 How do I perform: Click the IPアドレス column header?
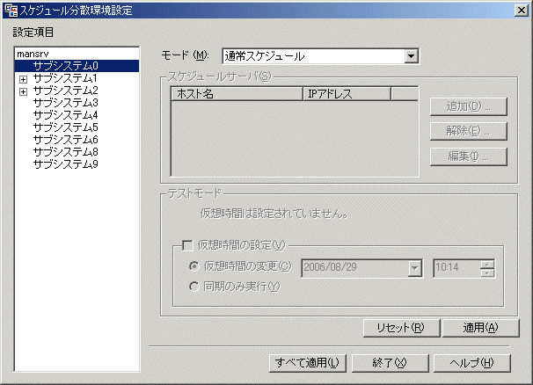pos(346,93)
